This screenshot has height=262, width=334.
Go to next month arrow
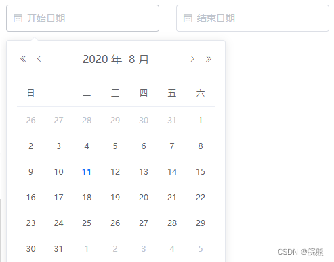pos(192,59)
